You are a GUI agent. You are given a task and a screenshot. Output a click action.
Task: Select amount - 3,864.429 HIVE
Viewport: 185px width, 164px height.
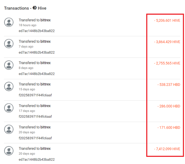pyautogui.click(x=167, y=42)
